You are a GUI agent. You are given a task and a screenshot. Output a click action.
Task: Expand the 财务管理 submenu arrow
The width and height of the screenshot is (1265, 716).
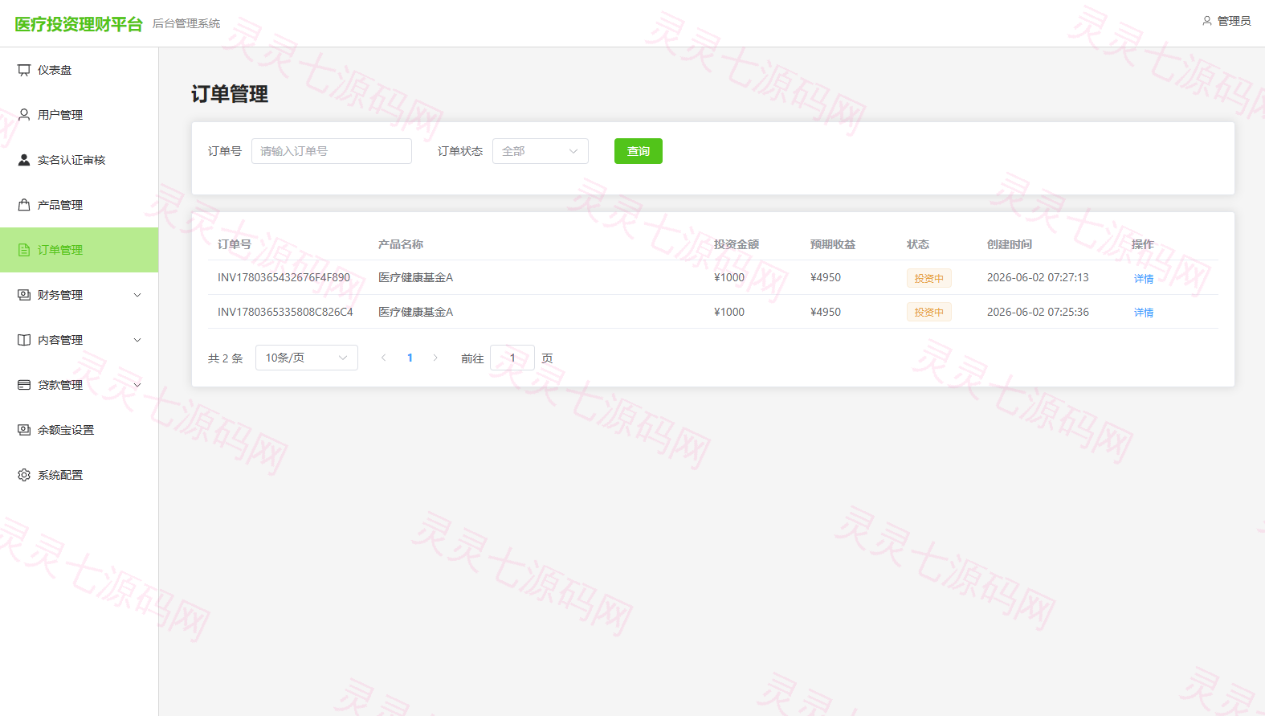coord(137,295)
